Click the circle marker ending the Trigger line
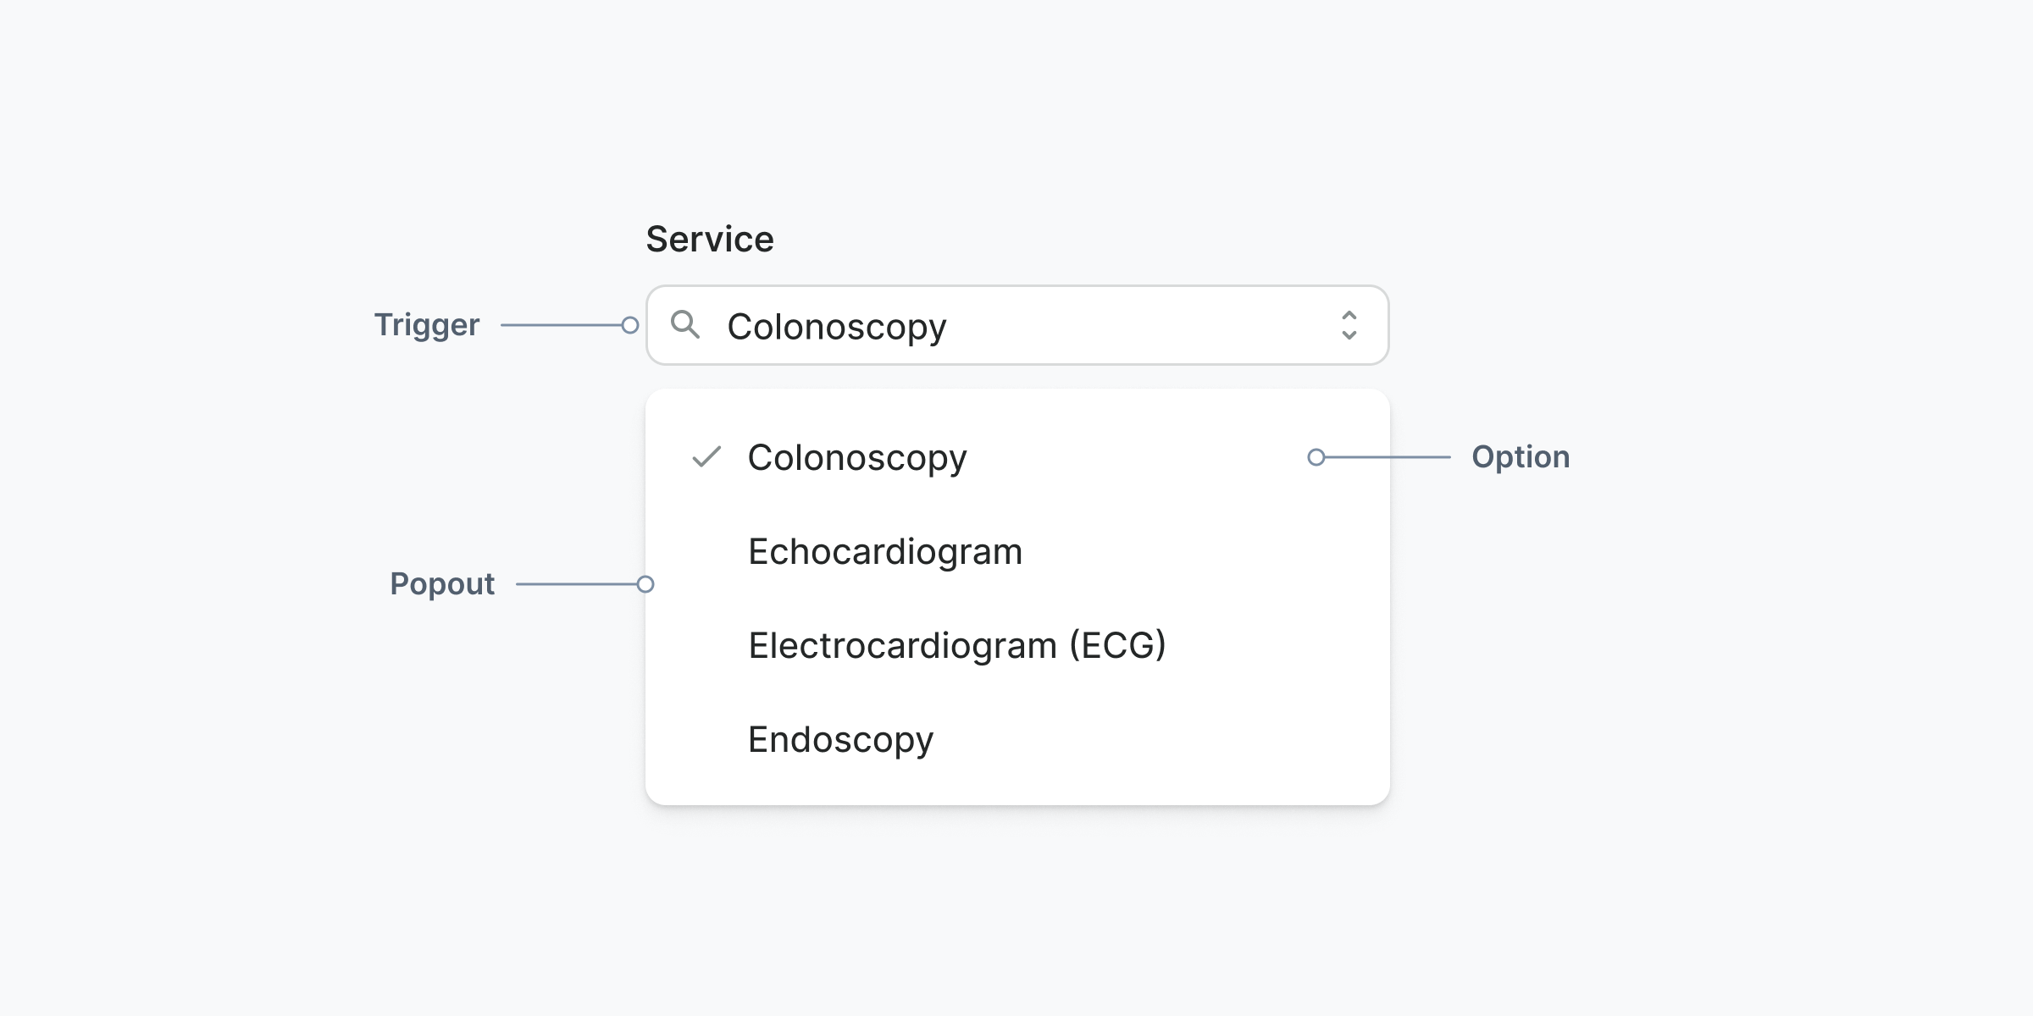Screen dimensions: 2033x1016 630,325
